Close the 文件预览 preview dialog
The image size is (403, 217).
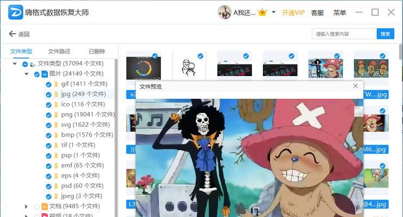pos(355,86)
